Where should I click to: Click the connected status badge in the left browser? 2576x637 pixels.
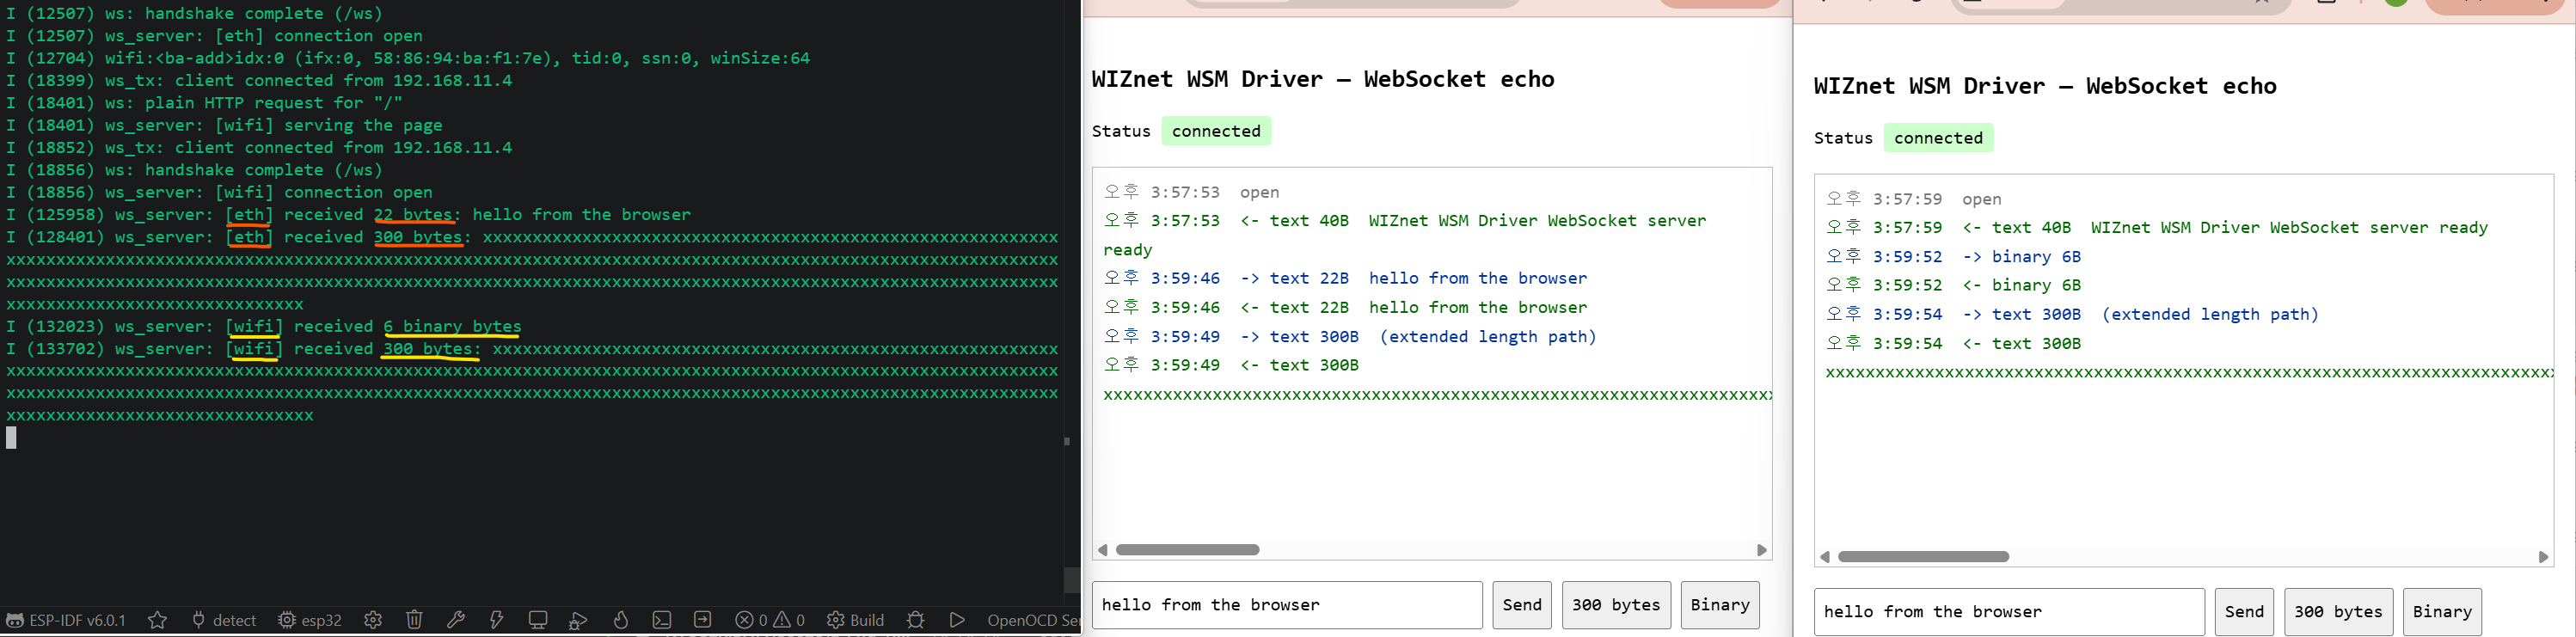pos(1216,131)
